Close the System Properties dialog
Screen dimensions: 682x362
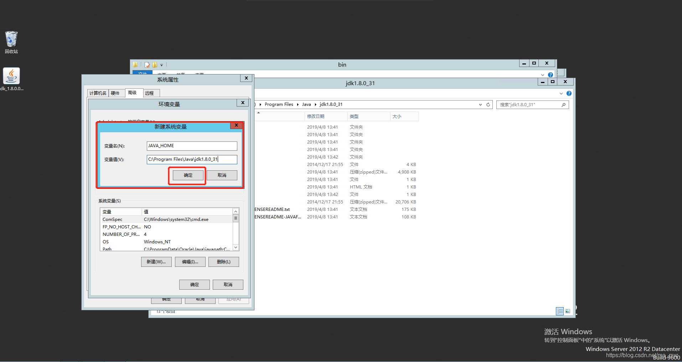(x=246, y=78)
